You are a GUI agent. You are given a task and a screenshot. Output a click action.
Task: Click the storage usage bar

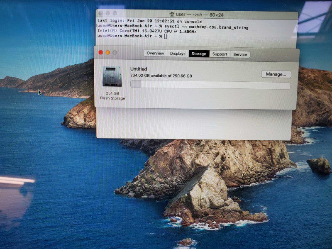click(x=210, y=85)
